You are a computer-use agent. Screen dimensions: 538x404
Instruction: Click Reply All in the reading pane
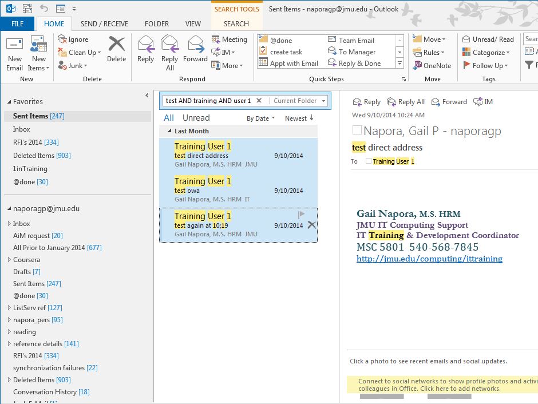tap(406, 102)
